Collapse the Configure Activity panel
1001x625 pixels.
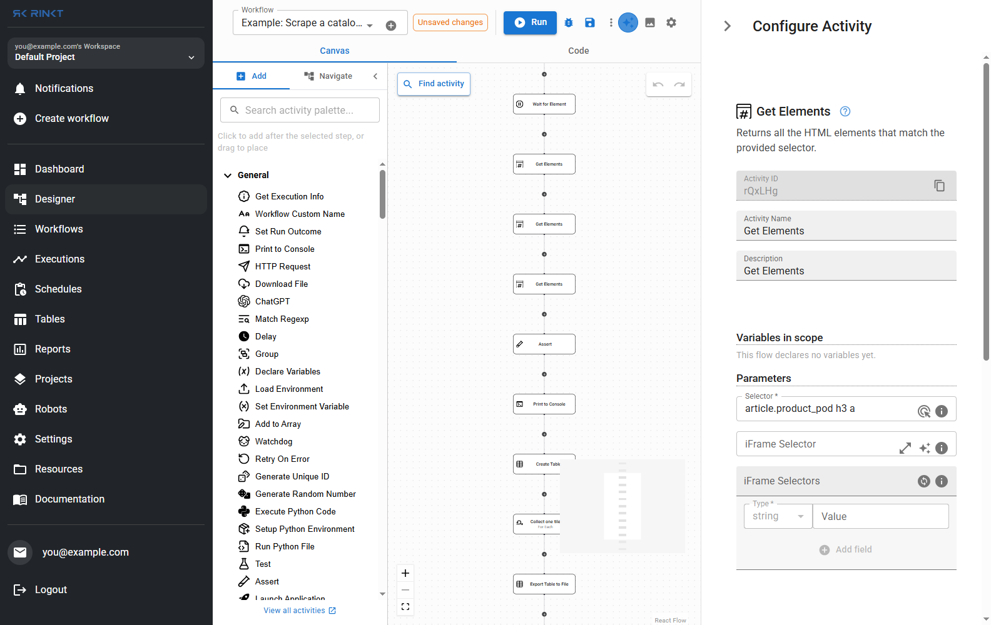tap(727, 26)
